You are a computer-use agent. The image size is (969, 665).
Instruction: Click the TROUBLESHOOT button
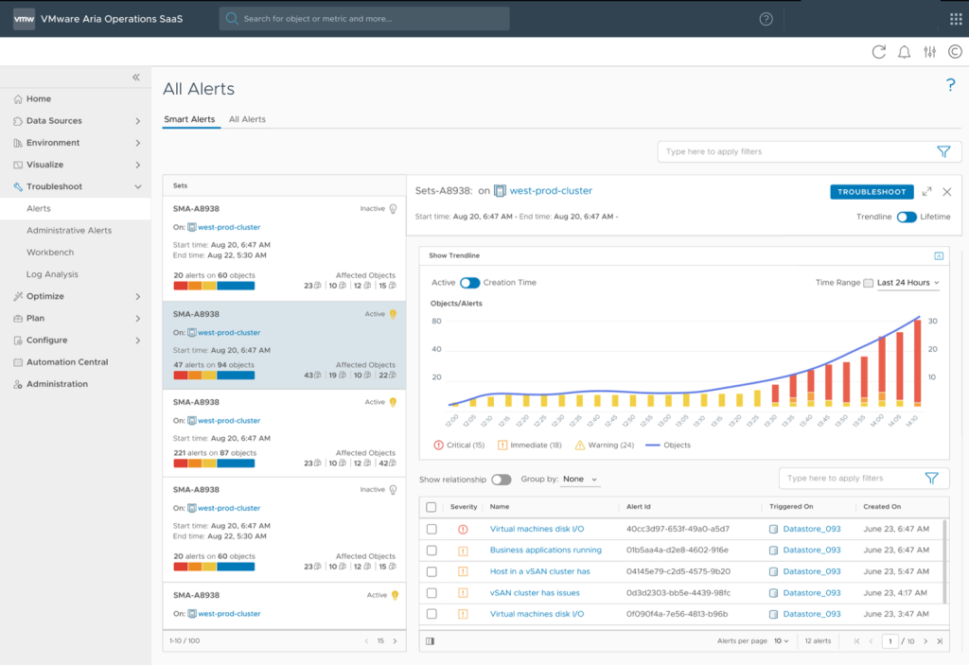tap(872, 191)
